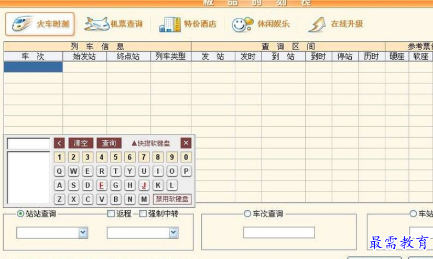433x259 pixels.
Task: Tap letter key E on soft keyboard
Action: pos(87,172)
